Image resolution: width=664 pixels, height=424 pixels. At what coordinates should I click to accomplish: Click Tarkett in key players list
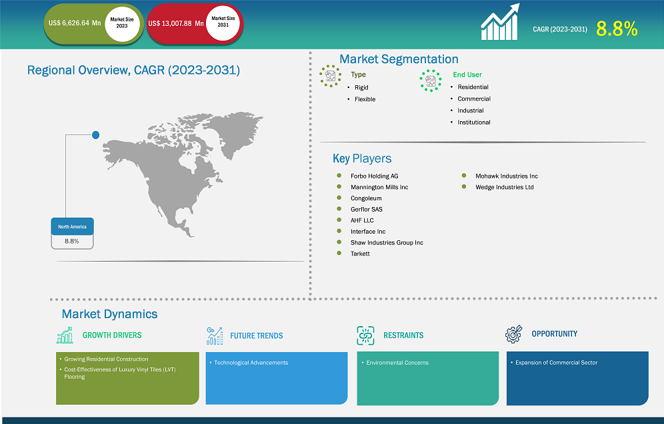(x=360, y=254)
